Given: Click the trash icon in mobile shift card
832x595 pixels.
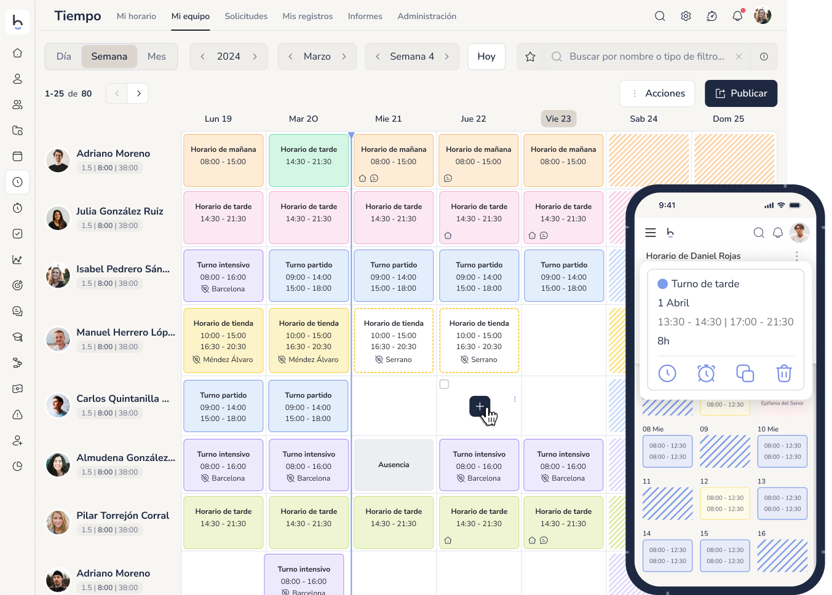Looking at the screenshot, I should click(783, 373).
